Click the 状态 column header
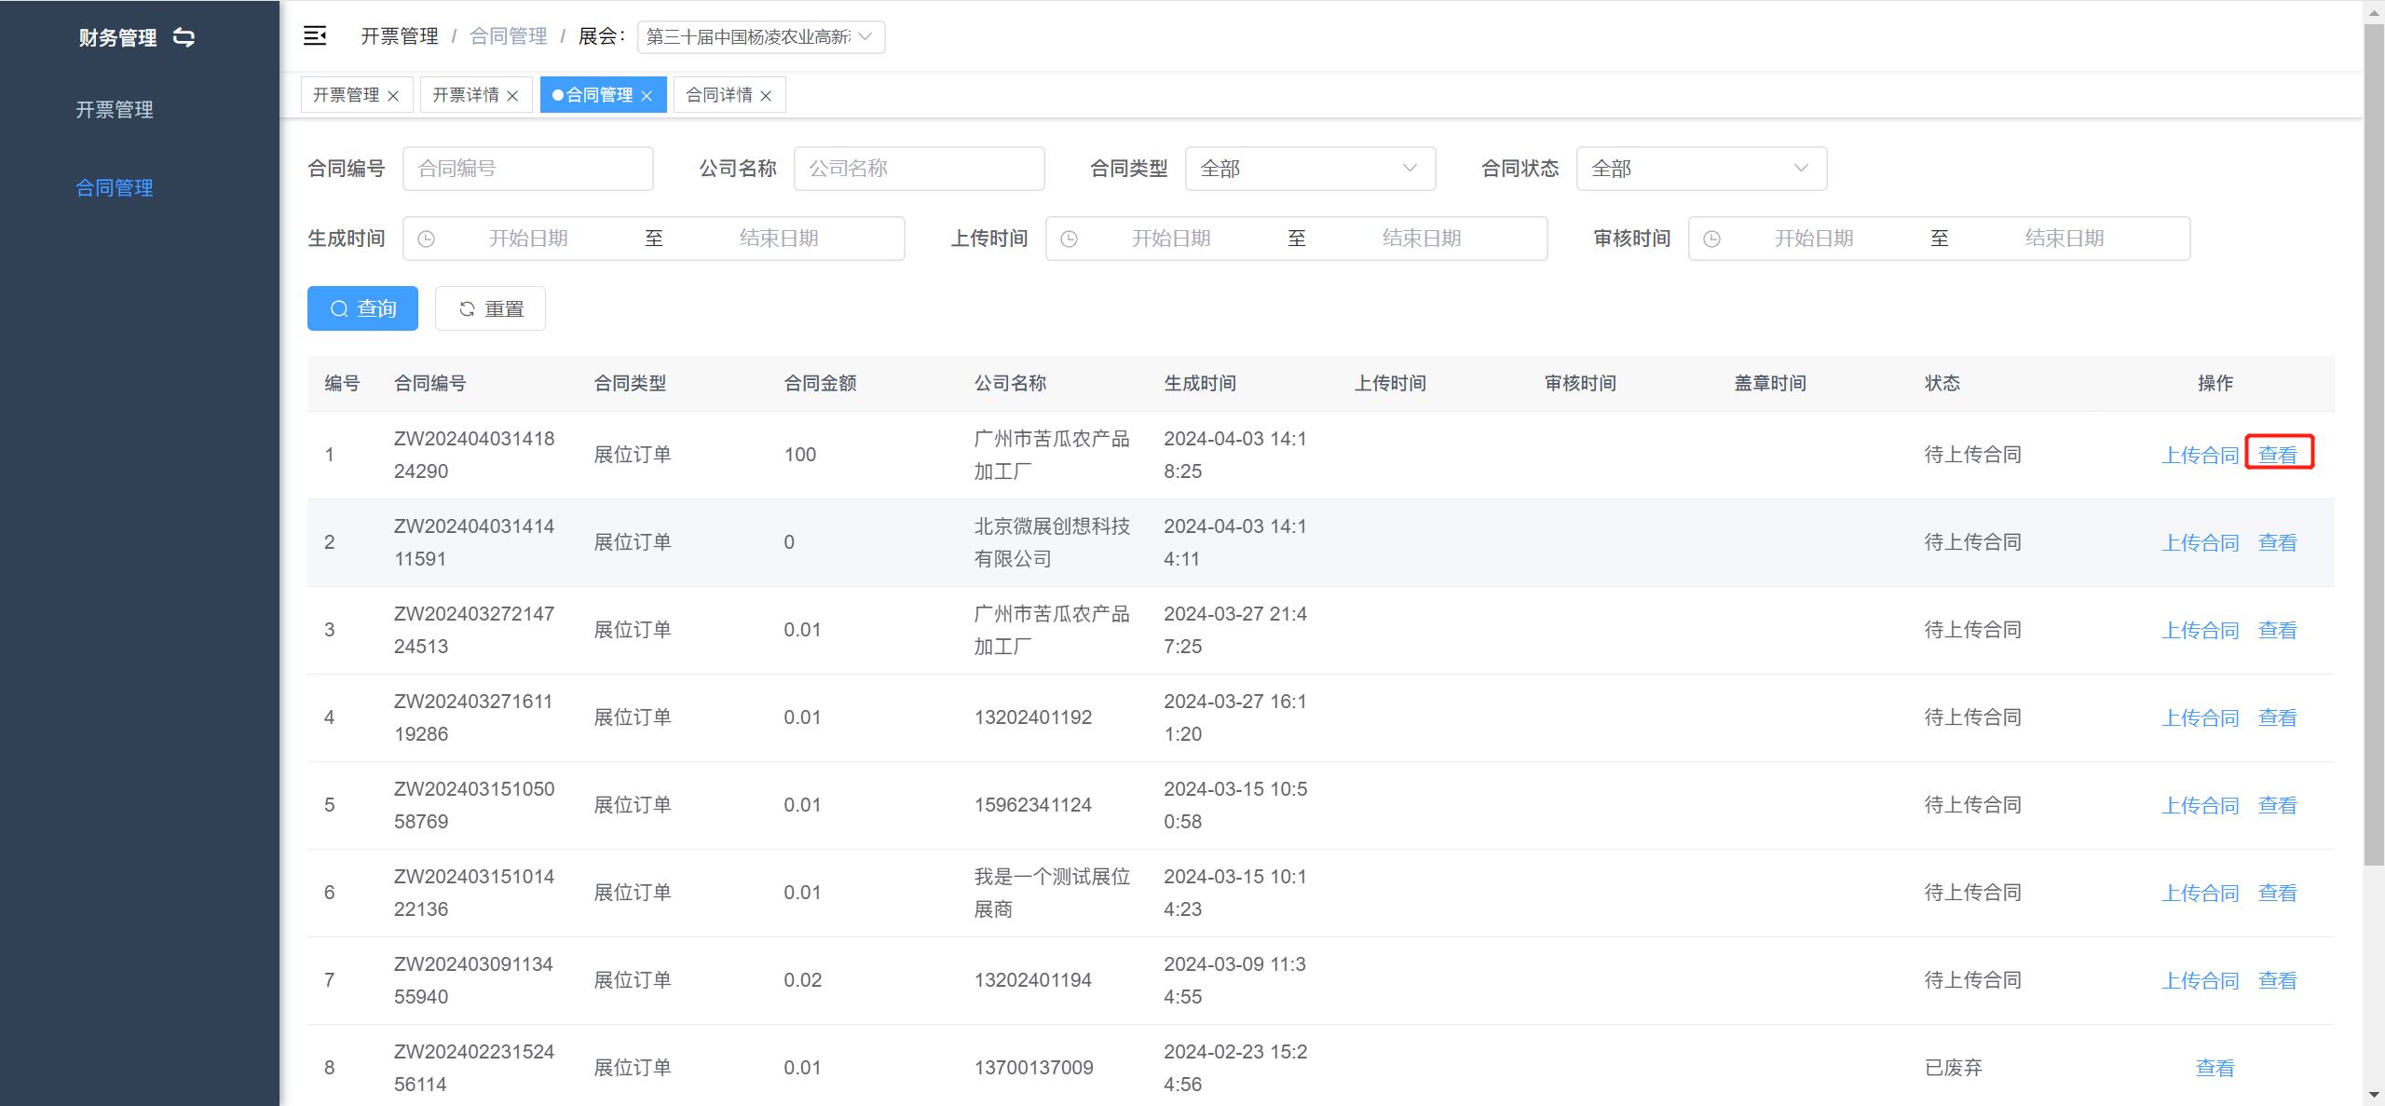This screenshot has width=2385, height=1106. click(1942, 383)
